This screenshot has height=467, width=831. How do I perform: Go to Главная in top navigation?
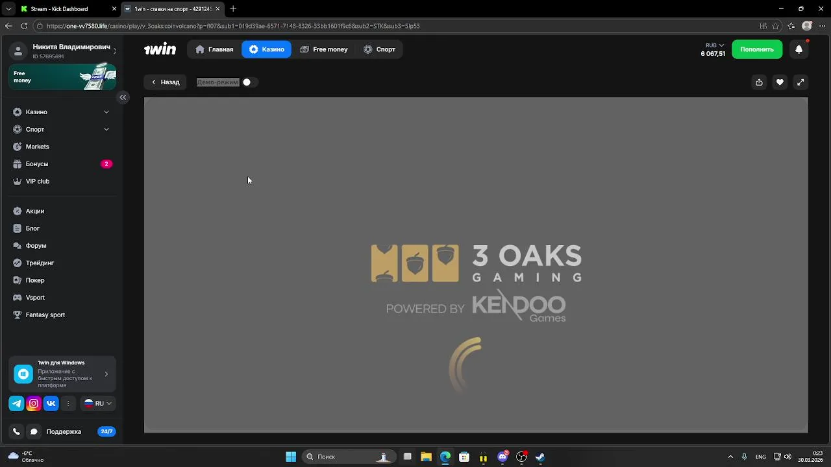[214, 49]
